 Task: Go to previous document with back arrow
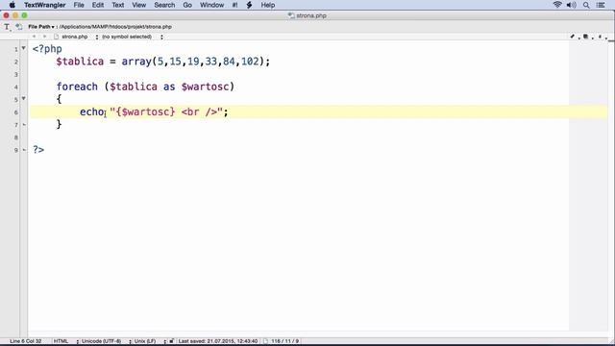pyautogui.click(x=35, y=37)
